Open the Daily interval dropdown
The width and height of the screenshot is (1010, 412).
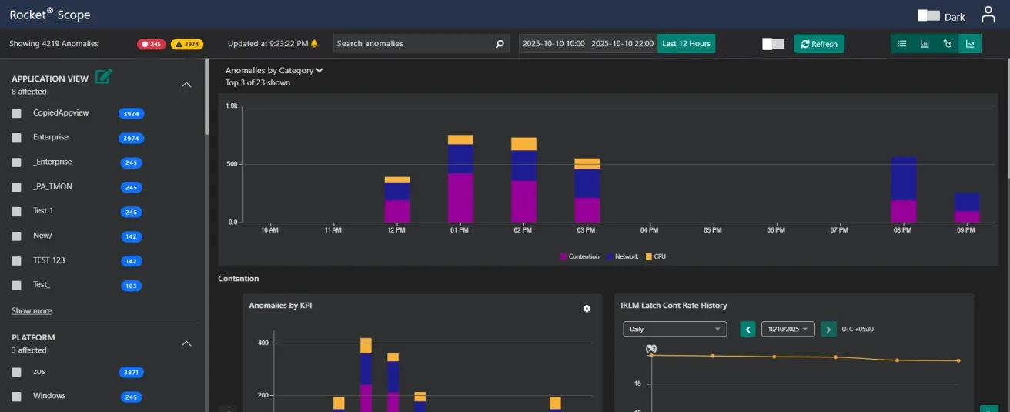click(674, 330)
